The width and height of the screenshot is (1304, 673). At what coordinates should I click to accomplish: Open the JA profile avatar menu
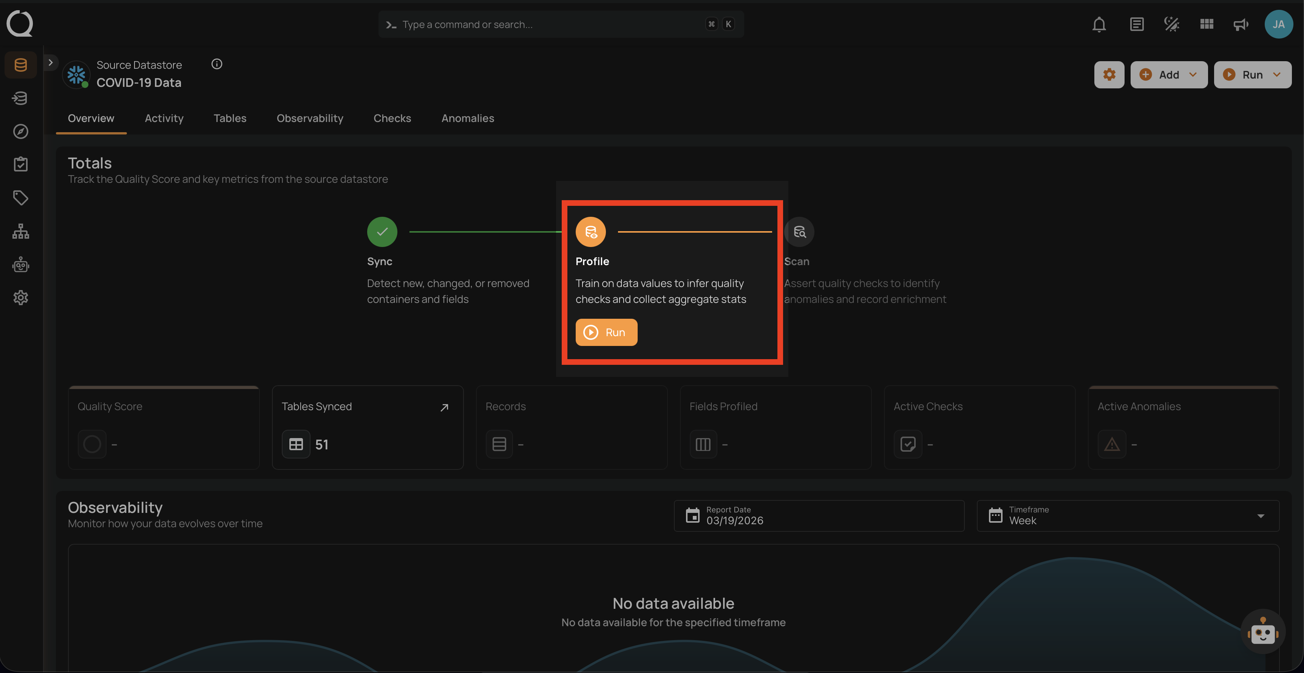[x=1279, y=24]
